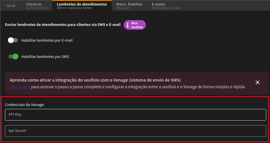
Task: Focus the Api Secret field
Action: [135, 131]
